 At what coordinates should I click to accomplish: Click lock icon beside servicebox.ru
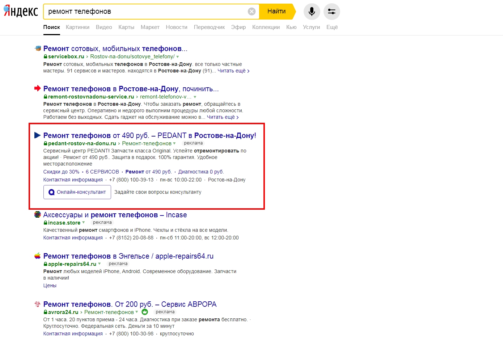pyautogui.click(x=45, y=56)
